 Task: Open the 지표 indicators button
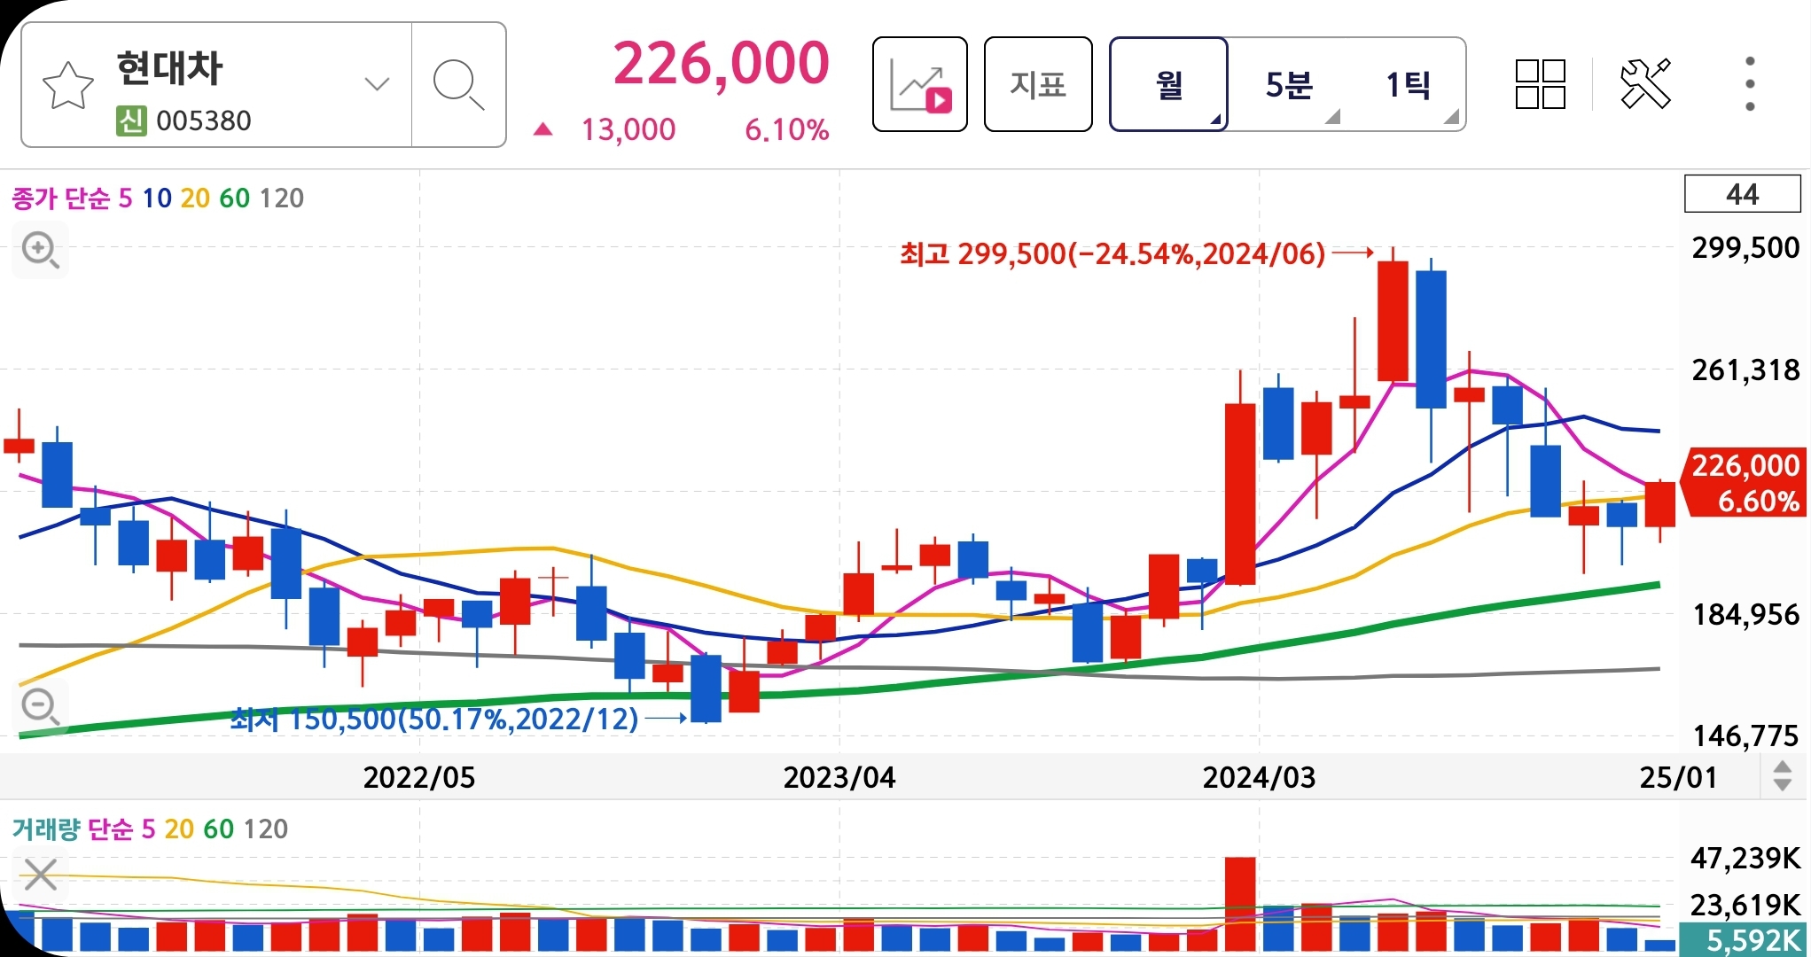coord(1038,85)
